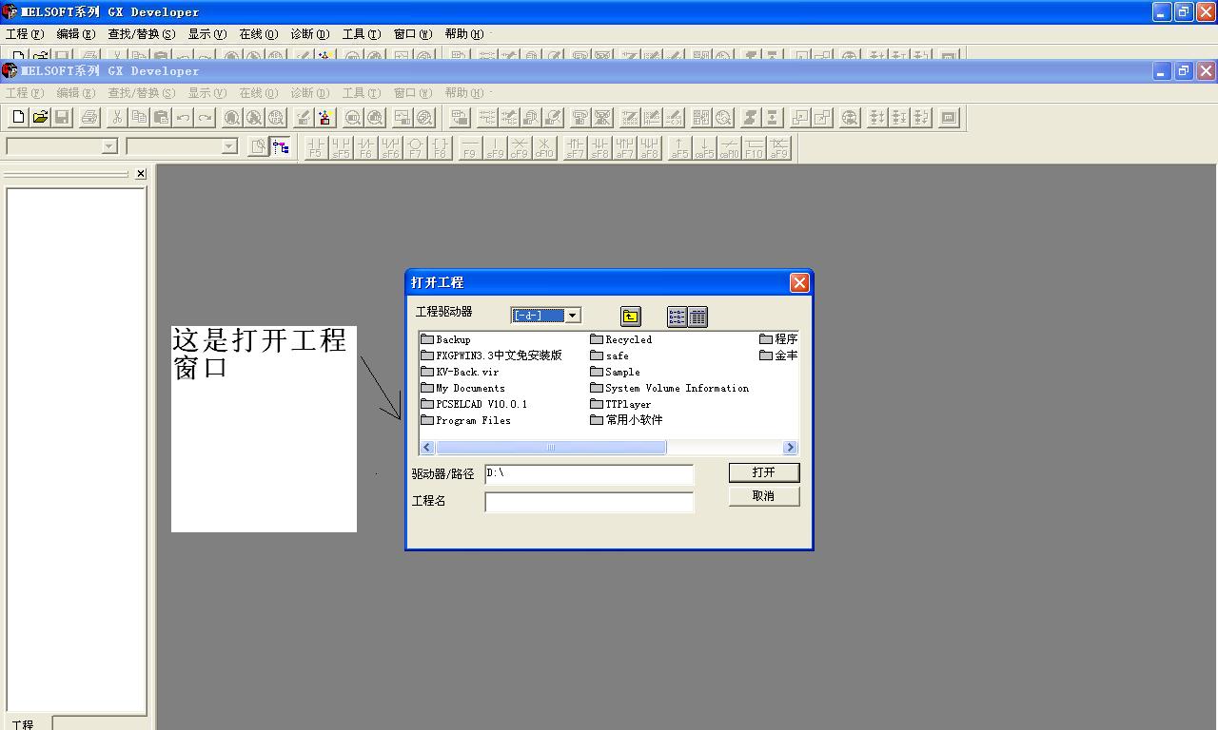Viewport: 1218px width, 730px height.
Task: Open the 帮助 menu in the top menu bar
Action: coord(463,34)
